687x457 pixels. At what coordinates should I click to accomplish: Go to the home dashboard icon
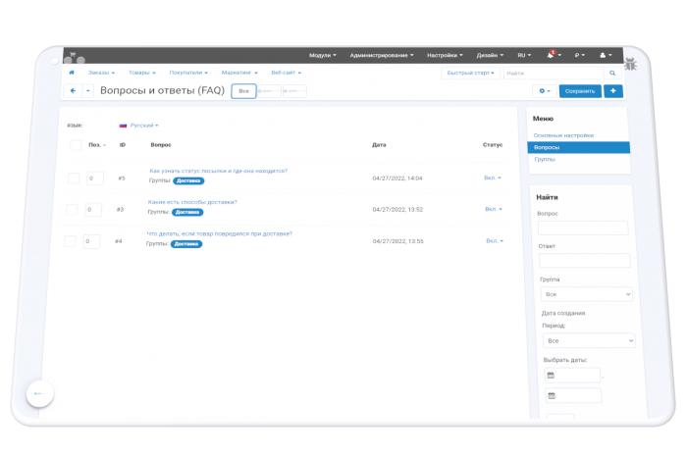72,73
